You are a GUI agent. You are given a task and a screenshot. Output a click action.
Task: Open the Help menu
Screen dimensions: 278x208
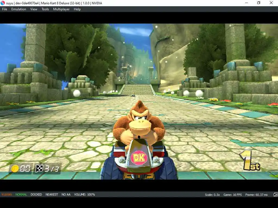pyautogui.click(x=77, y=9)
